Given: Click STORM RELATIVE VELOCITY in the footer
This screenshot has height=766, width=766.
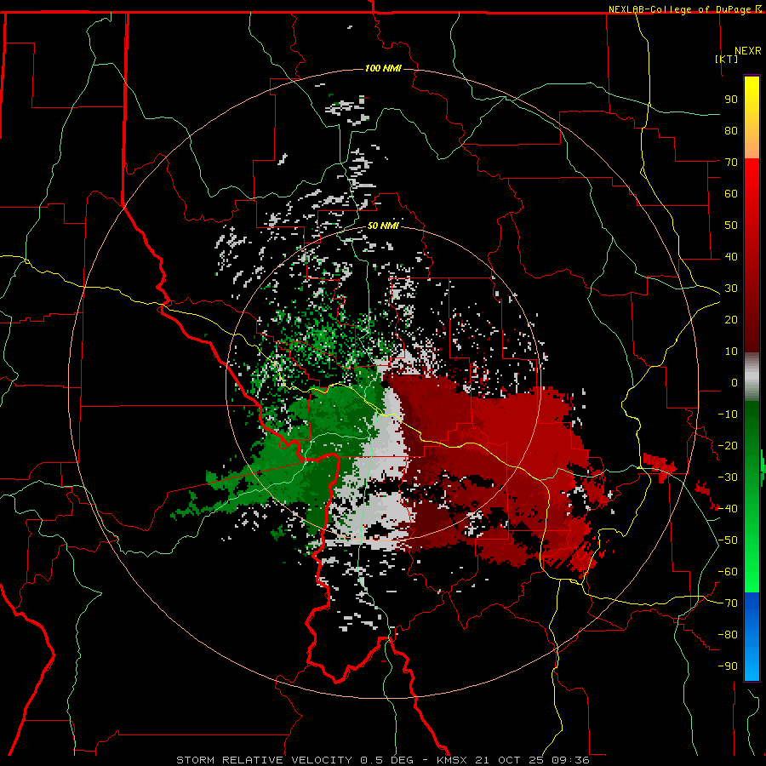Looking at the screenshot, I should coord(264,760).
